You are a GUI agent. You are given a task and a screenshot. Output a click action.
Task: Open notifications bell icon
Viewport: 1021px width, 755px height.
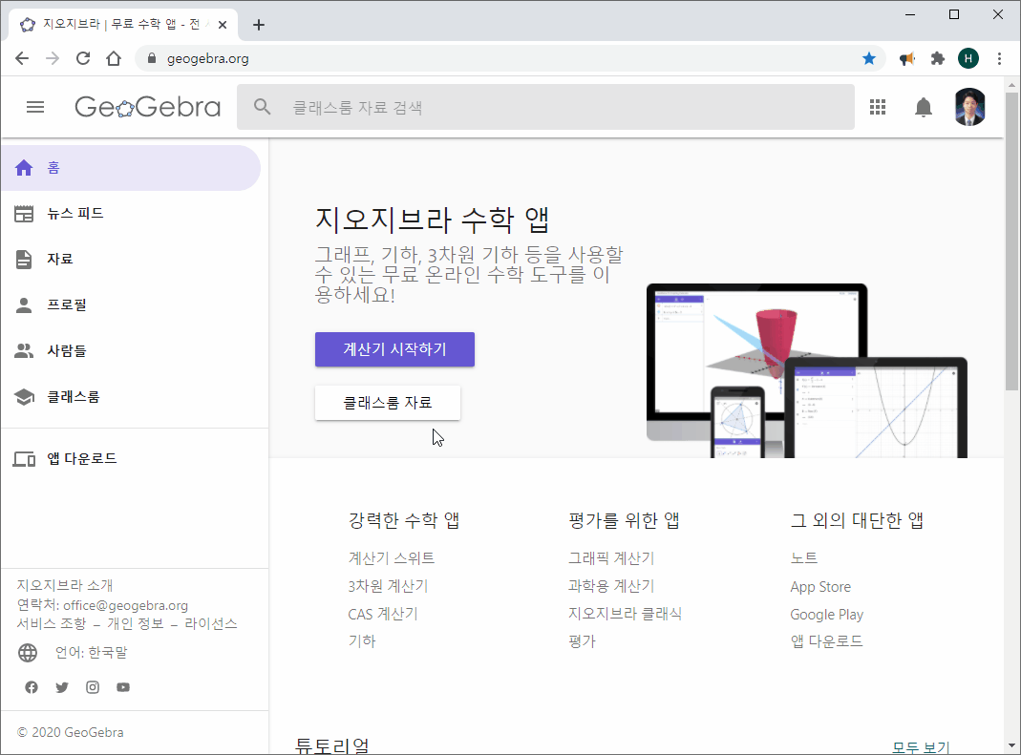point(924,107)
